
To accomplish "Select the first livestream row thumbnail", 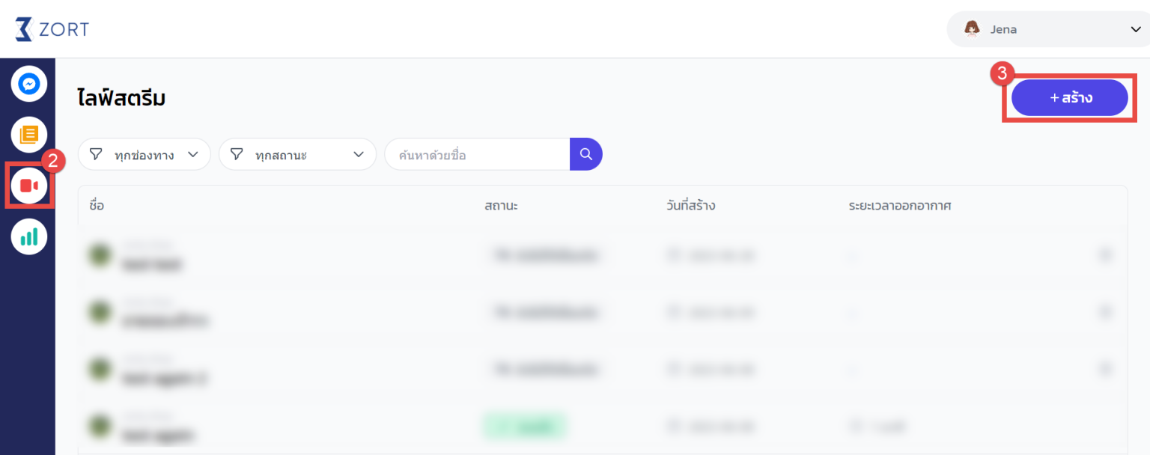I will 97,255.
